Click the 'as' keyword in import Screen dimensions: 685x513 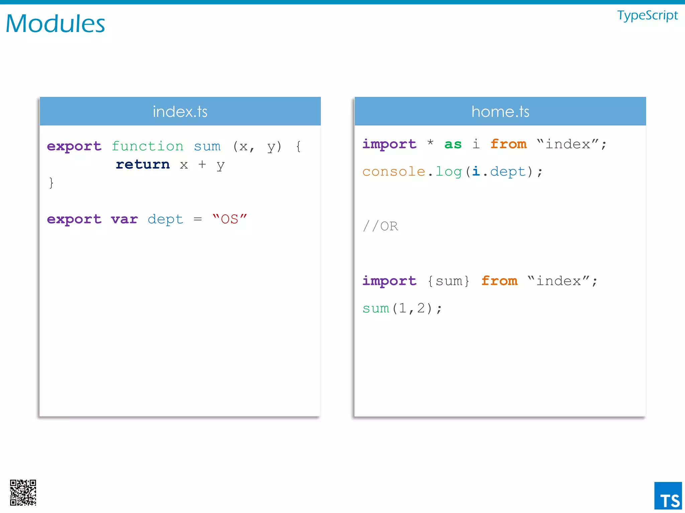pyautogui.click(x=453, y=144)
